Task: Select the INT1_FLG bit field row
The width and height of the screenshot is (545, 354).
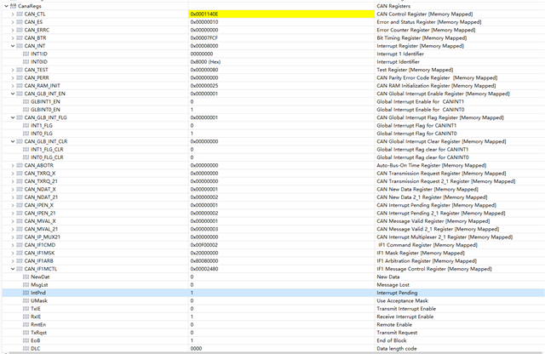Action: click(273, 126)
